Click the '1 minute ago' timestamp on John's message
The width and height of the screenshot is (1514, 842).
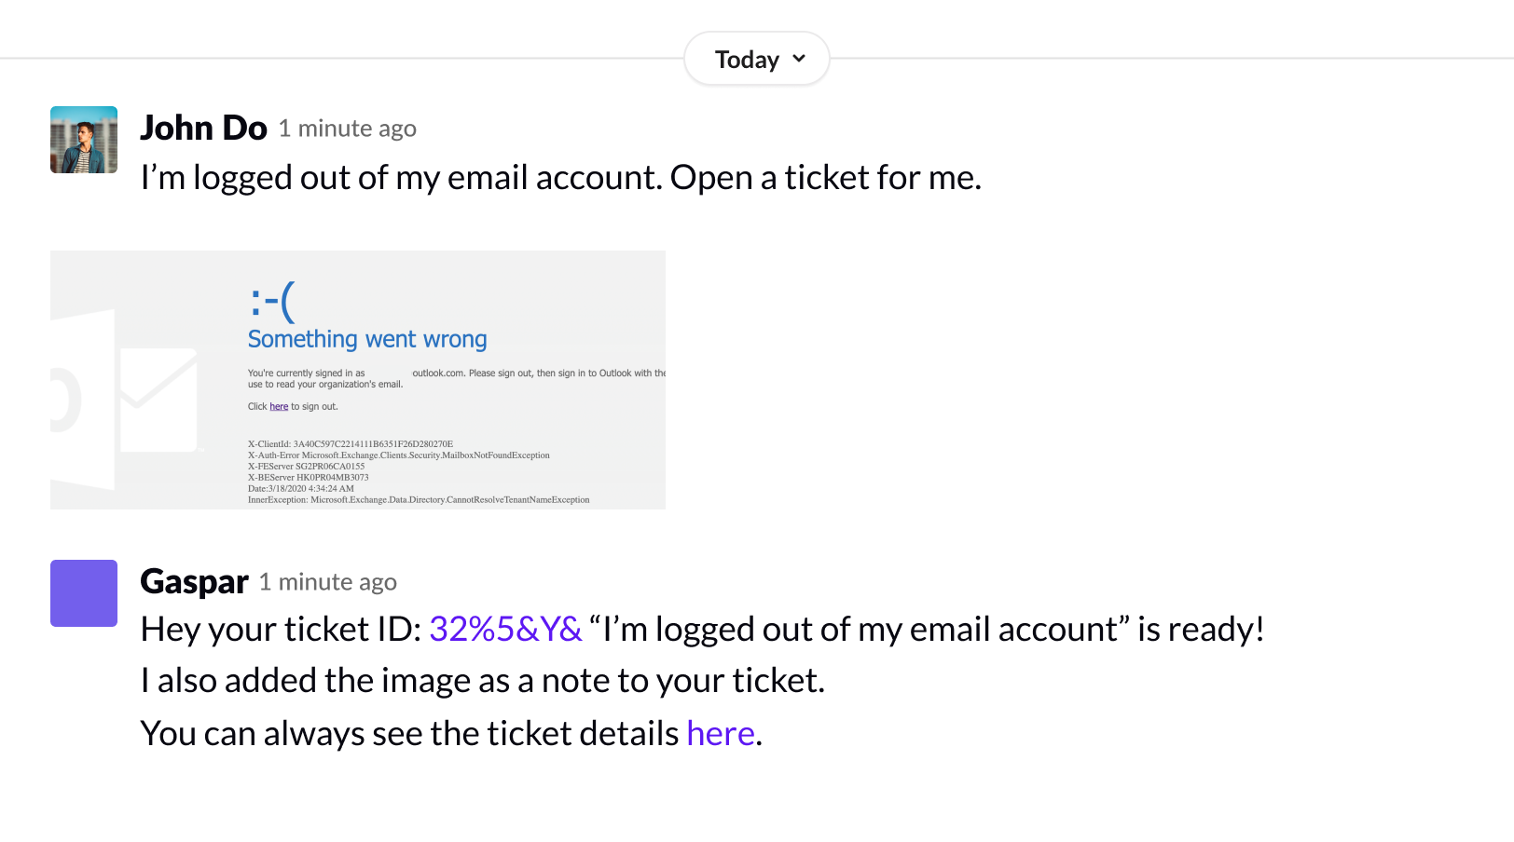[347, 129]
